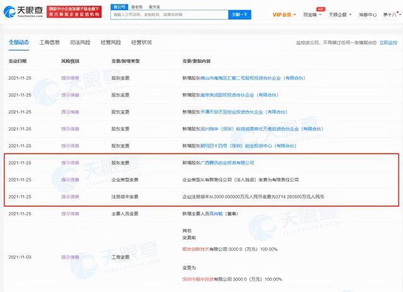Open the 消息中心 message center
Image resolution: width=403 pixels, height=292 pixels.
tap(368, 15)
